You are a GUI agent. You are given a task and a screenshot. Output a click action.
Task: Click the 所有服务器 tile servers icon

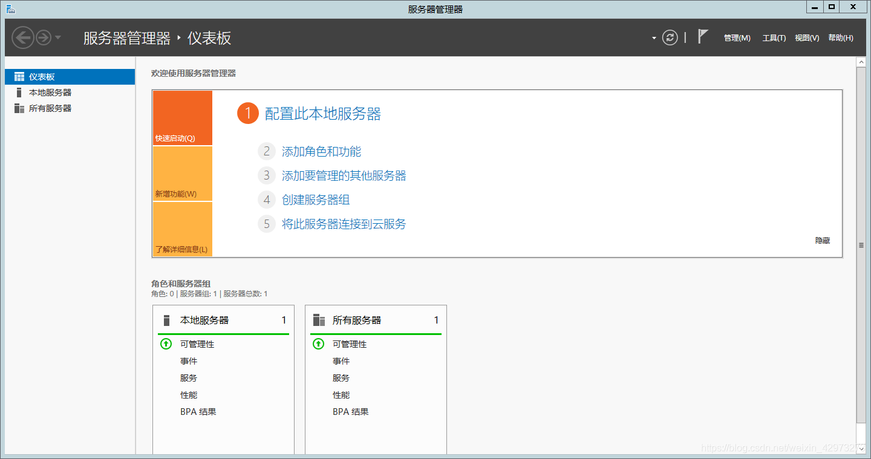click(x=319, y=321)
